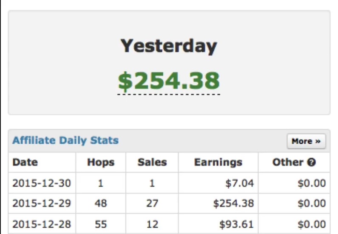This screenshot has width=338, height=234.
Task: Click the 55 hops value
Action: 101,224
